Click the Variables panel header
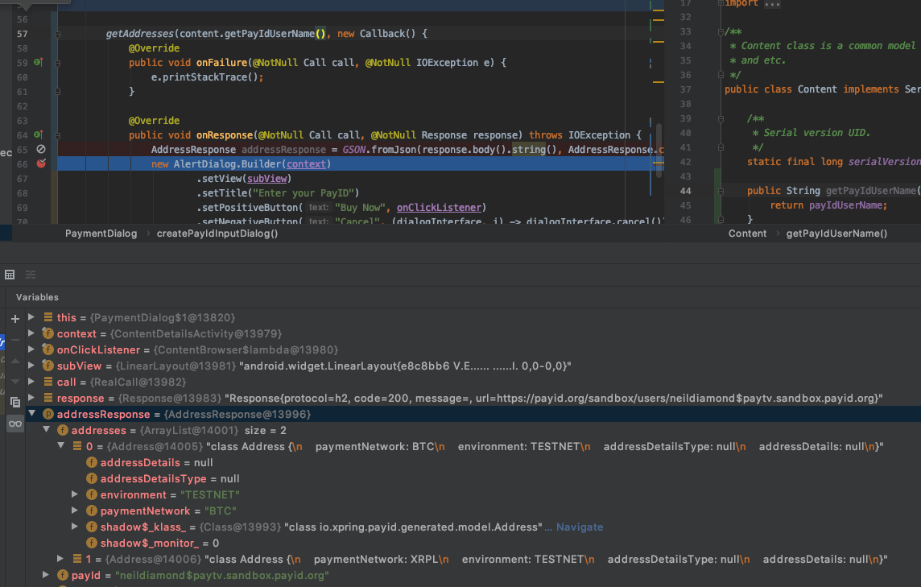Screen dimensions: 921x587 point(37,297)
